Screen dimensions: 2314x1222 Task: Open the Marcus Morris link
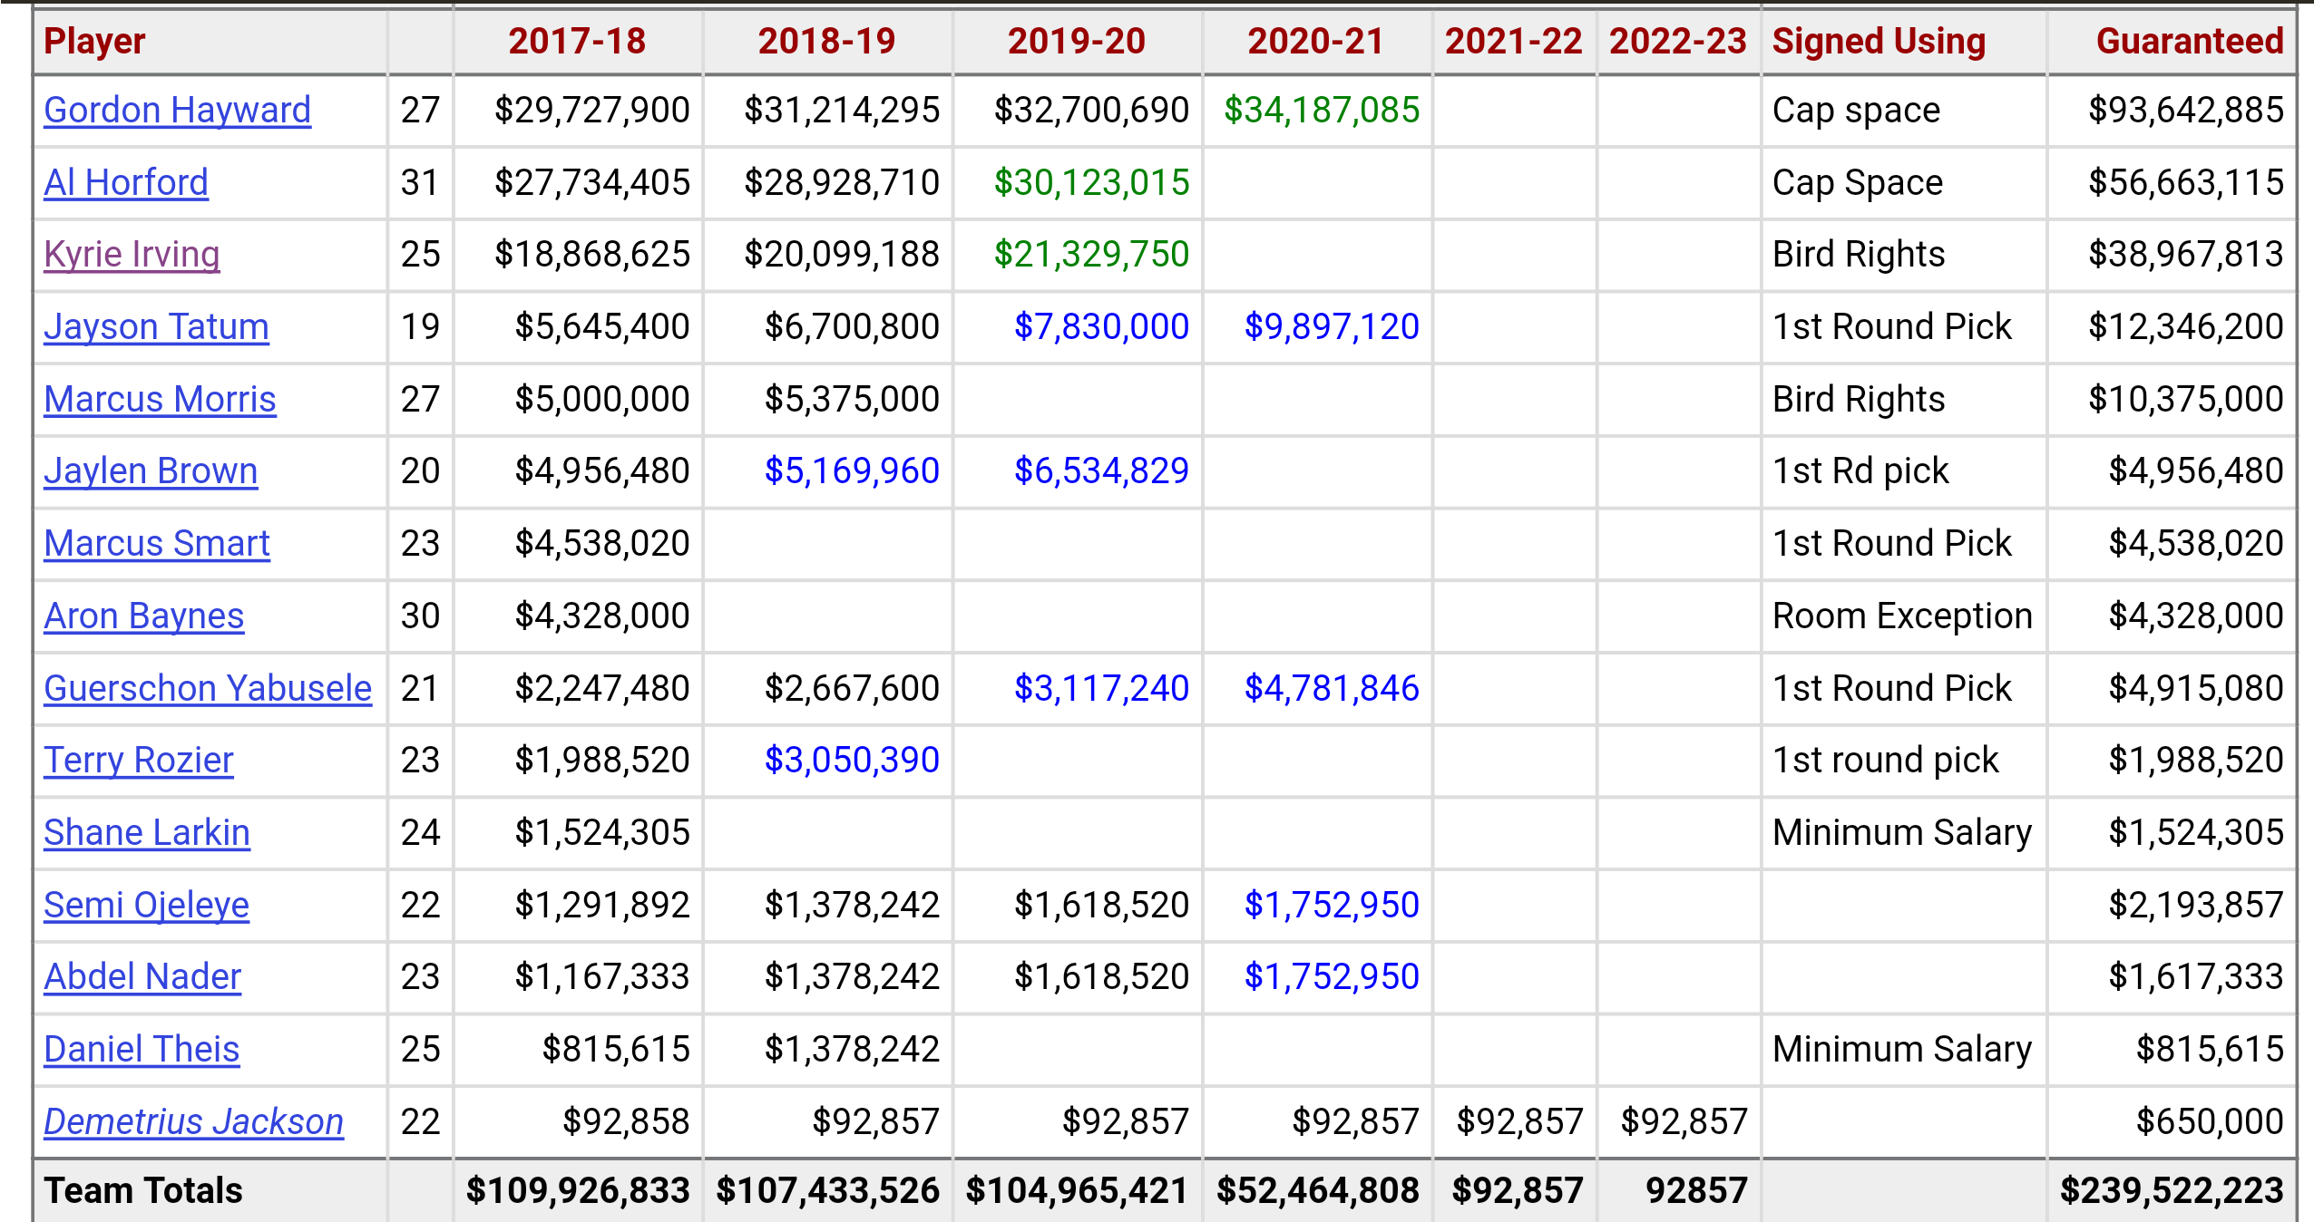(160, 400)
